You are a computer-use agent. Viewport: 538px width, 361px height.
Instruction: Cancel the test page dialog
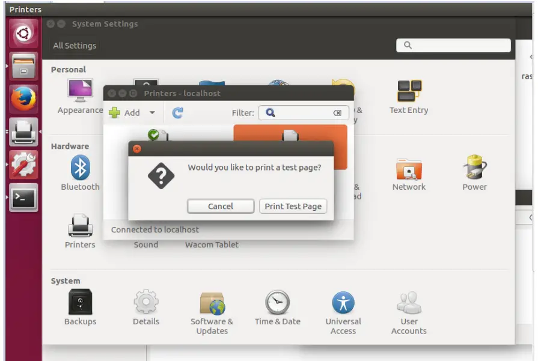(x=221, y=207)
